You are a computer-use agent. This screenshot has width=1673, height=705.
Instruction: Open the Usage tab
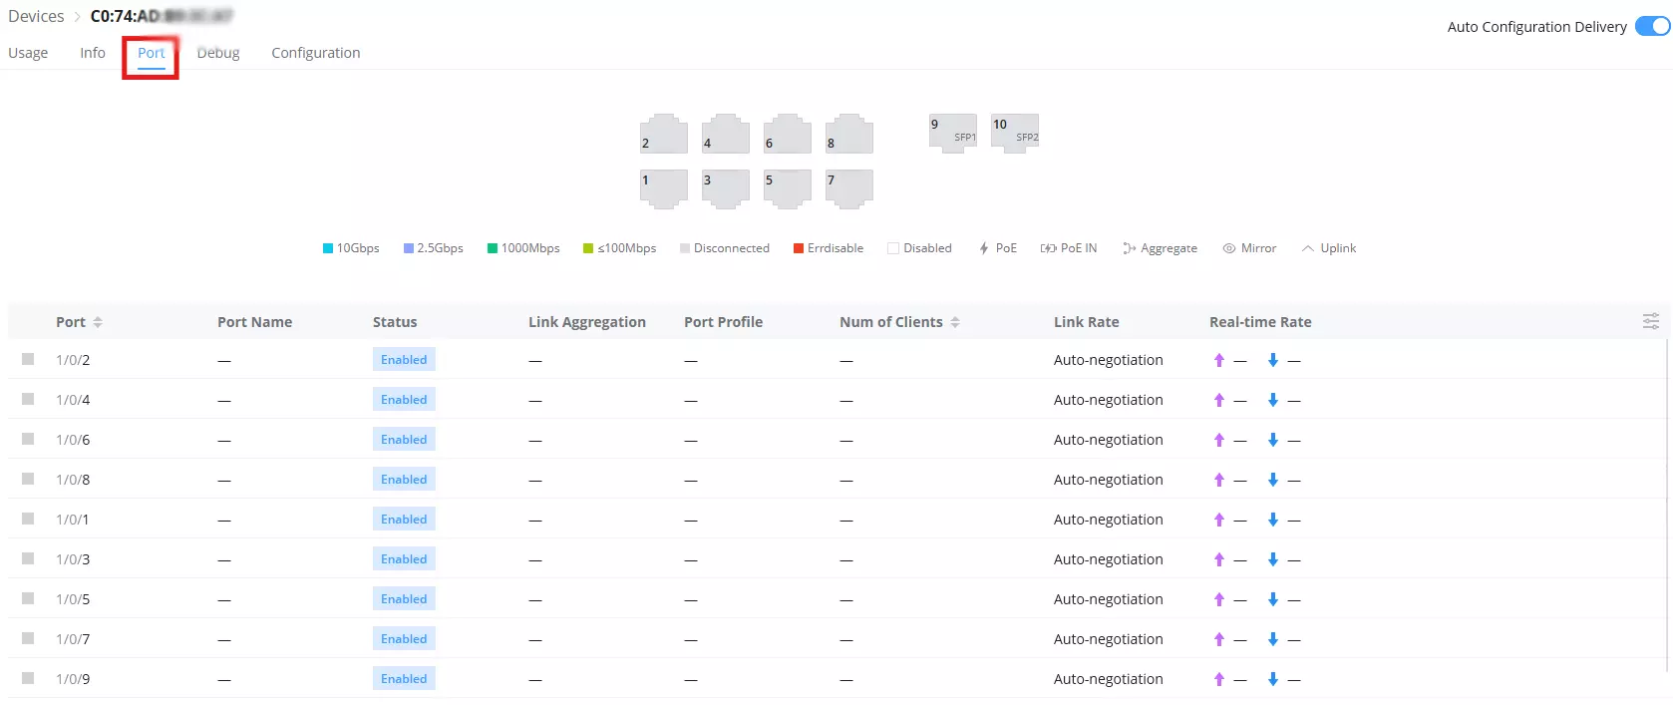point(28,53)
